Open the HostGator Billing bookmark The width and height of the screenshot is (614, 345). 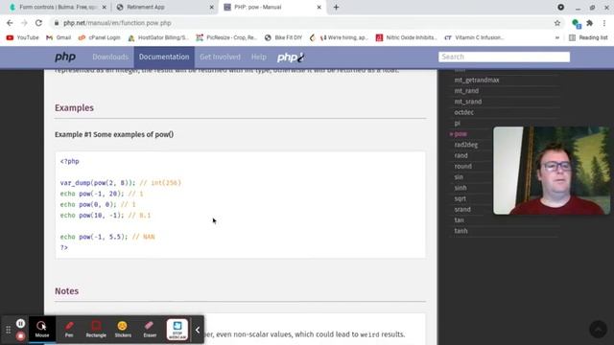158,37
